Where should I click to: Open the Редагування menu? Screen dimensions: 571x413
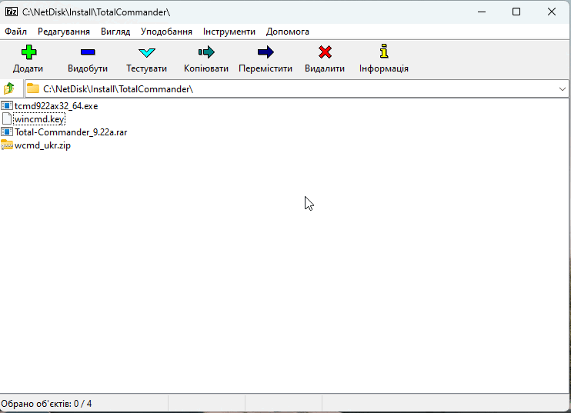tap(64, 32)
